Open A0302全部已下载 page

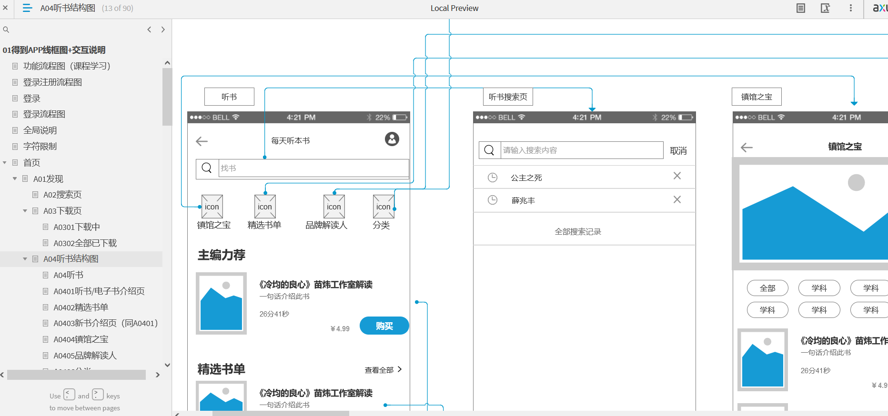click(x=85, y=243)
